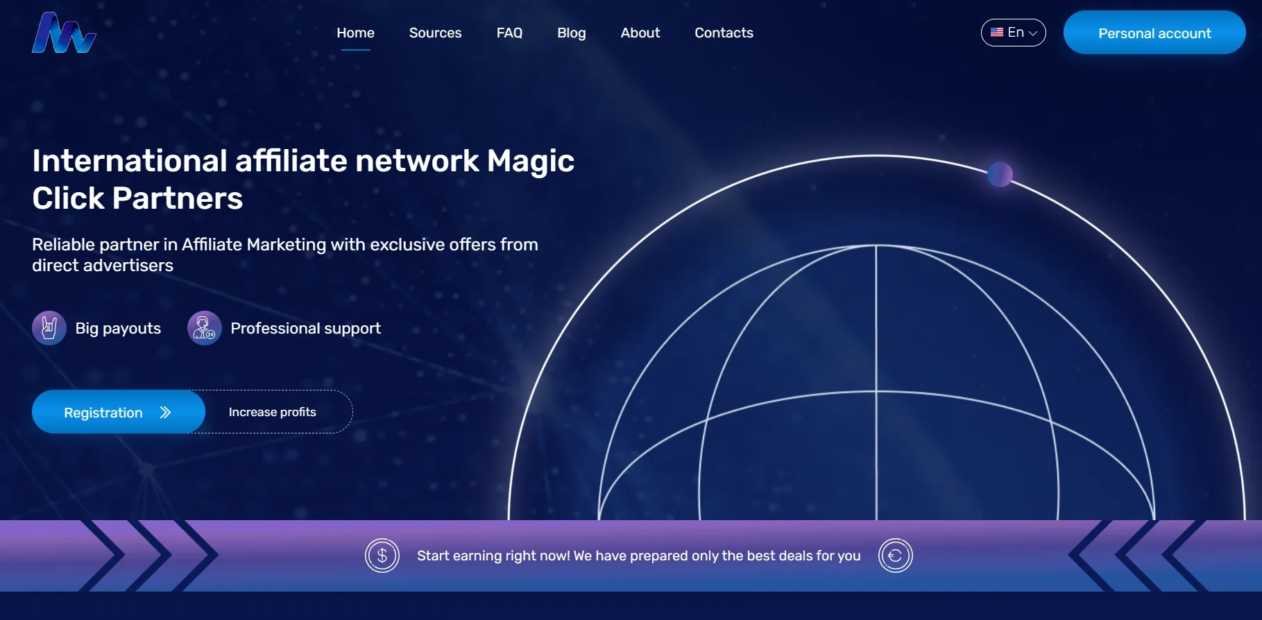This screenshot has width=1262, height=620.
Task: Click the Reliable partner in Affiliate Marketing text
Action: (285, 255)
